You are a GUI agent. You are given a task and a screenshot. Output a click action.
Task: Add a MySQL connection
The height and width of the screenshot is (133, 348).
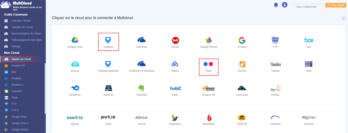(275, 88)
